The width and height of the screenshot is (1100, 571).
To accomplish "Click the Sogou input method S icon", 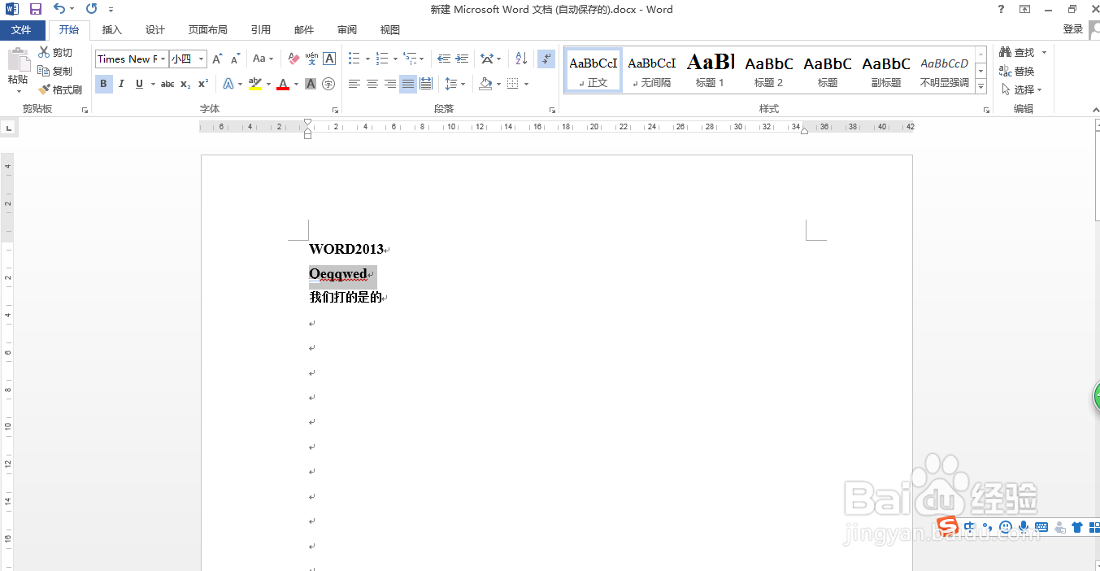I will pos(946,526).
